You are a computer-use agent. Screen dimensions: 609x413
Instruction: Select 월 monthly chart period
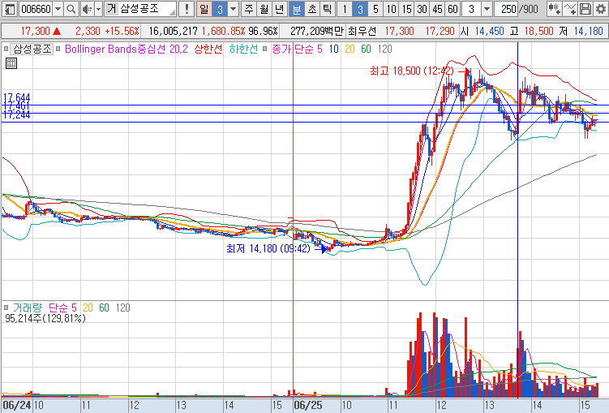coord(264,9)
